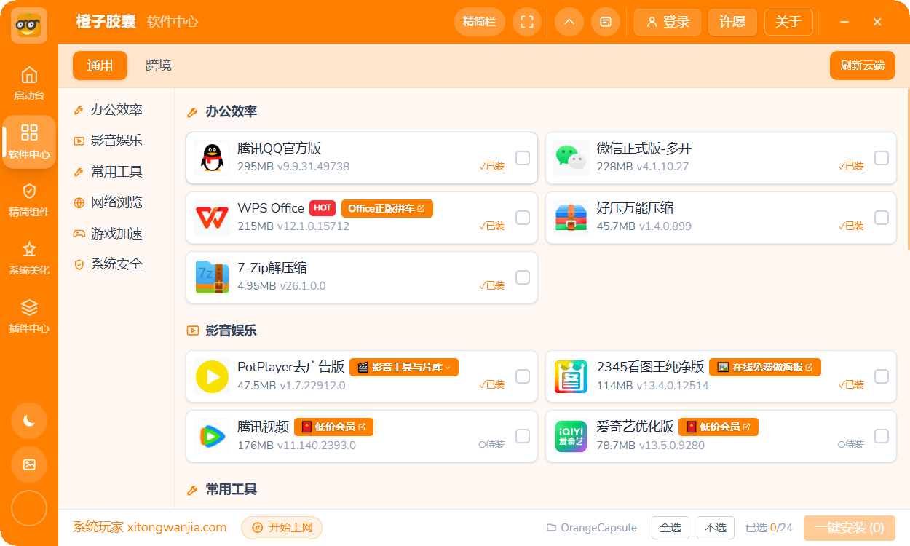Click the 精简栏 button
910x546 pixels.
pyautogui.click(x=479, y=22)
